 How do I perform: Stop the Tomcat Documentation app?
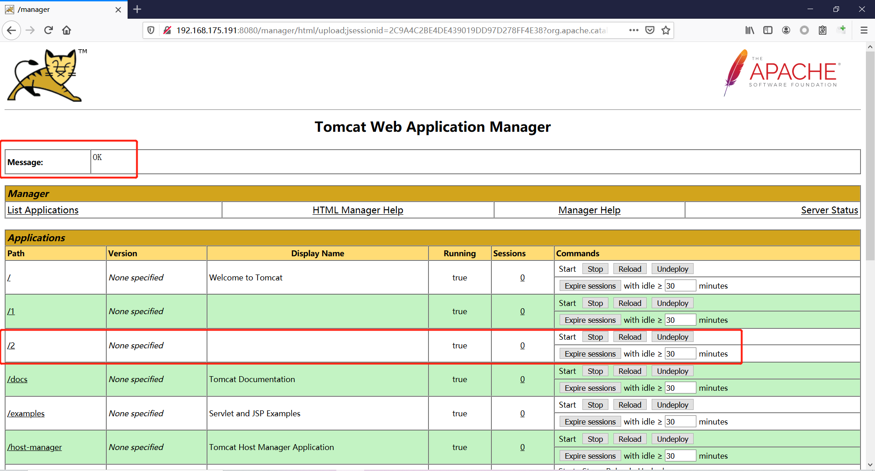click(x=595, y=371)
